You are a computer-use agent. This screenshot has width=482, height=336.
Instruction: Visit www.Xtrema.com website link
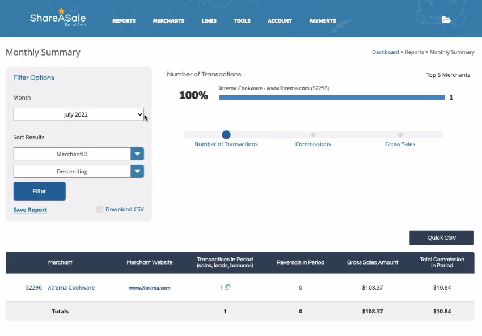[x=149, y=288]
